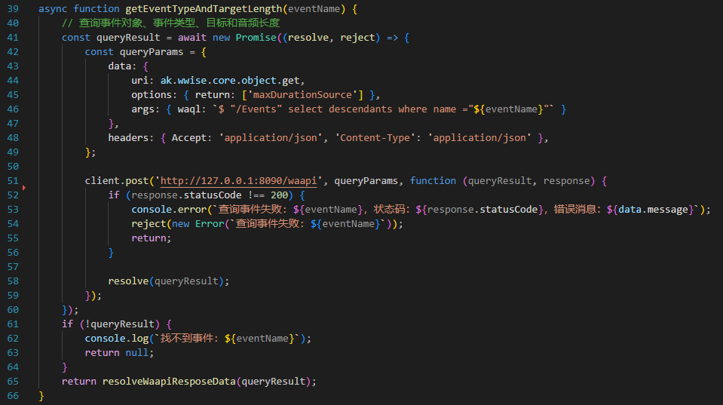
Task: Click line number 39 in the gutter
Action: 14,9
